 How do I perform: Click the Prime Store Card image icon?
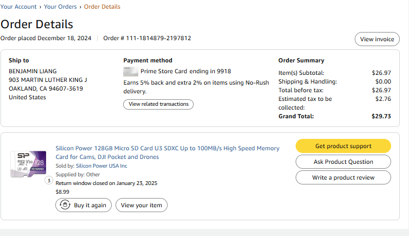coord(131,71)
